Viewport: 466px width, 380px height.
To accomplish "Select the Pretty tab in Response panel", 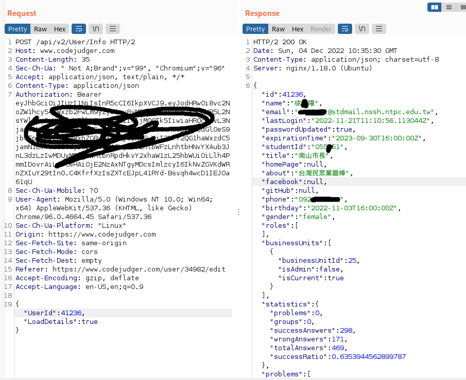I will pyautogui.click(x=255, y=29).
